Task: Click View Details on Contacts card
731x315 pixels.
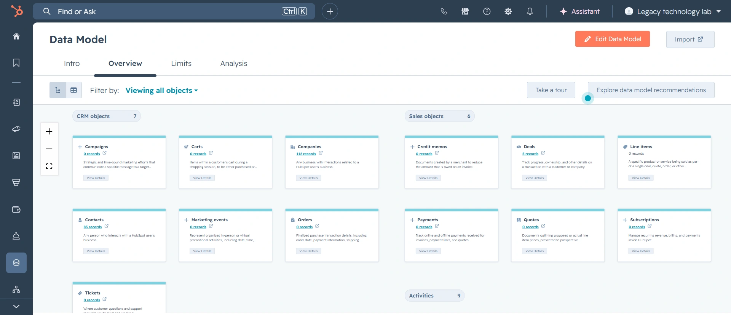Action: click(x=96, y=251)
